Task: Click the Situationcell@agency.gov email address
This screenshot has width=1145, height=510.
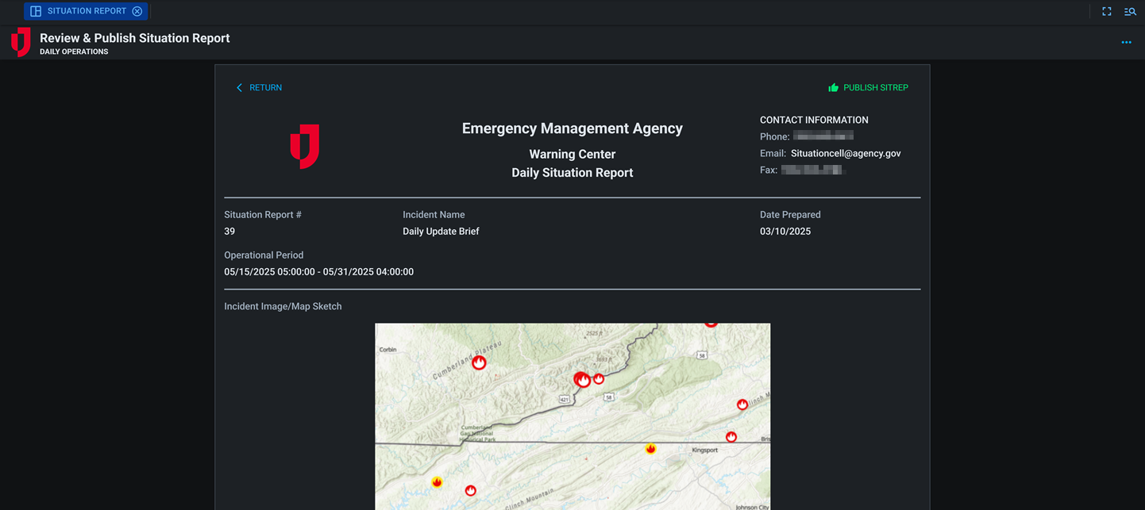Action: 846,153
